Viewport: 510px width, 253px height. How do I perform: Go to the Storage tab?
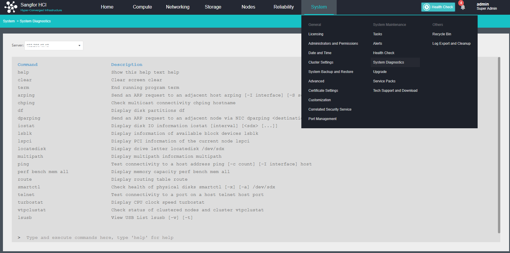(x=213, y=7)
